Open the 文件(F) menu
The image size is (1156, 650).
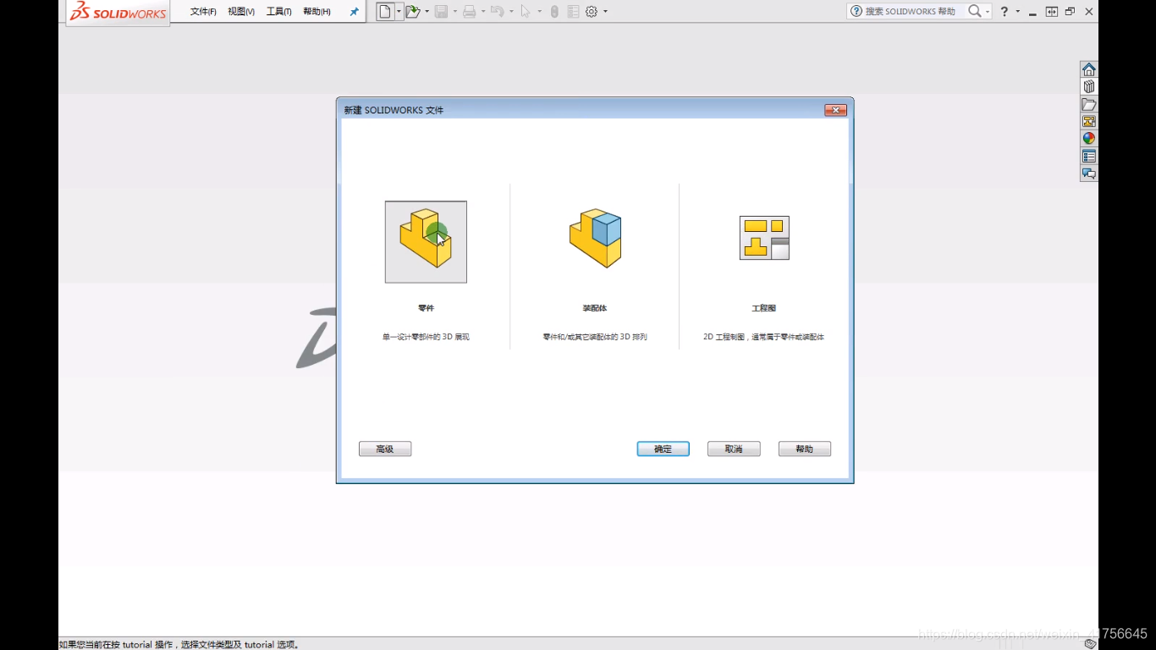click(203, 12)
